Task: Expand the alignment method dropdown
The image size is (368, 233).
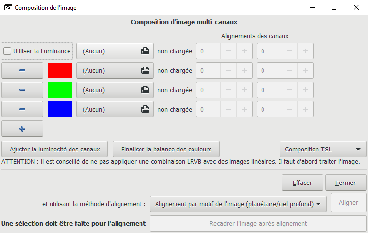Action: pos(238,204)
